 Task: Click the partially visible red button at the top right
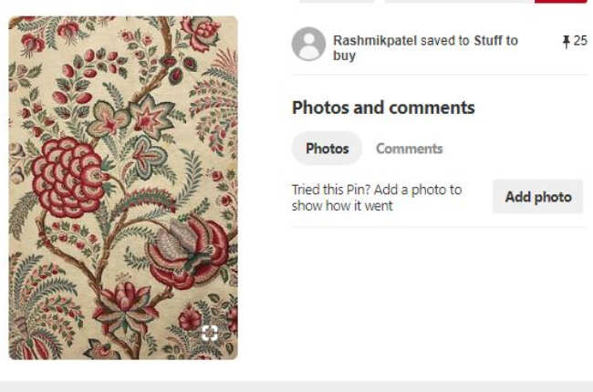pos(561,1)
